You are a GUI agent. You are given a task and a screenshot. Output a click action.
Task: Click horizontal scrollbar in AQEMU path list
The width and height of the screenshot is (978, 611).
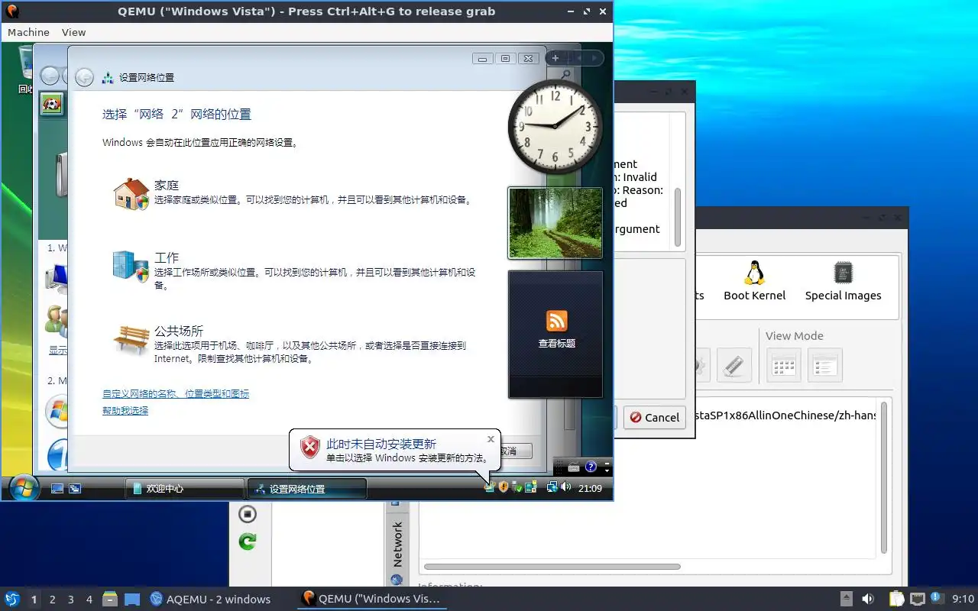[x=552, y=567]
